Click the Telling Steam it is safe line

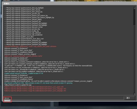click(x=18, y=85)
